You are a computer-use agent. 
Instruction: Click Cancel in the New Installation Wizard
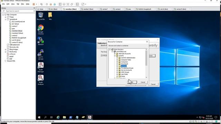coord(153,84)
